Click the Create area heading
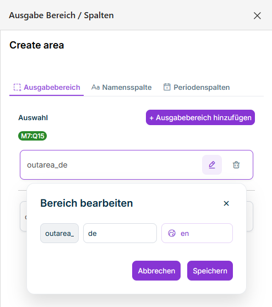272x307 pixels. pos(37,45)
